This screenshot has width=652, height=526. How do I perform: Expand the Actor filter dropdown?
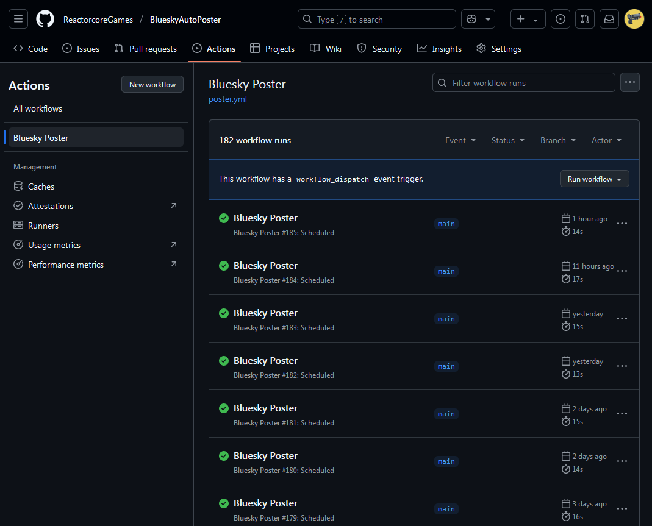606,140
